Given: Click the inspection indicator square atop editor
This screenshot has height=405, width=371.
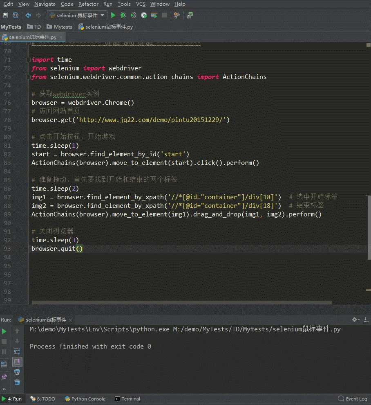Looking at the screenshot, I should 369,45.
